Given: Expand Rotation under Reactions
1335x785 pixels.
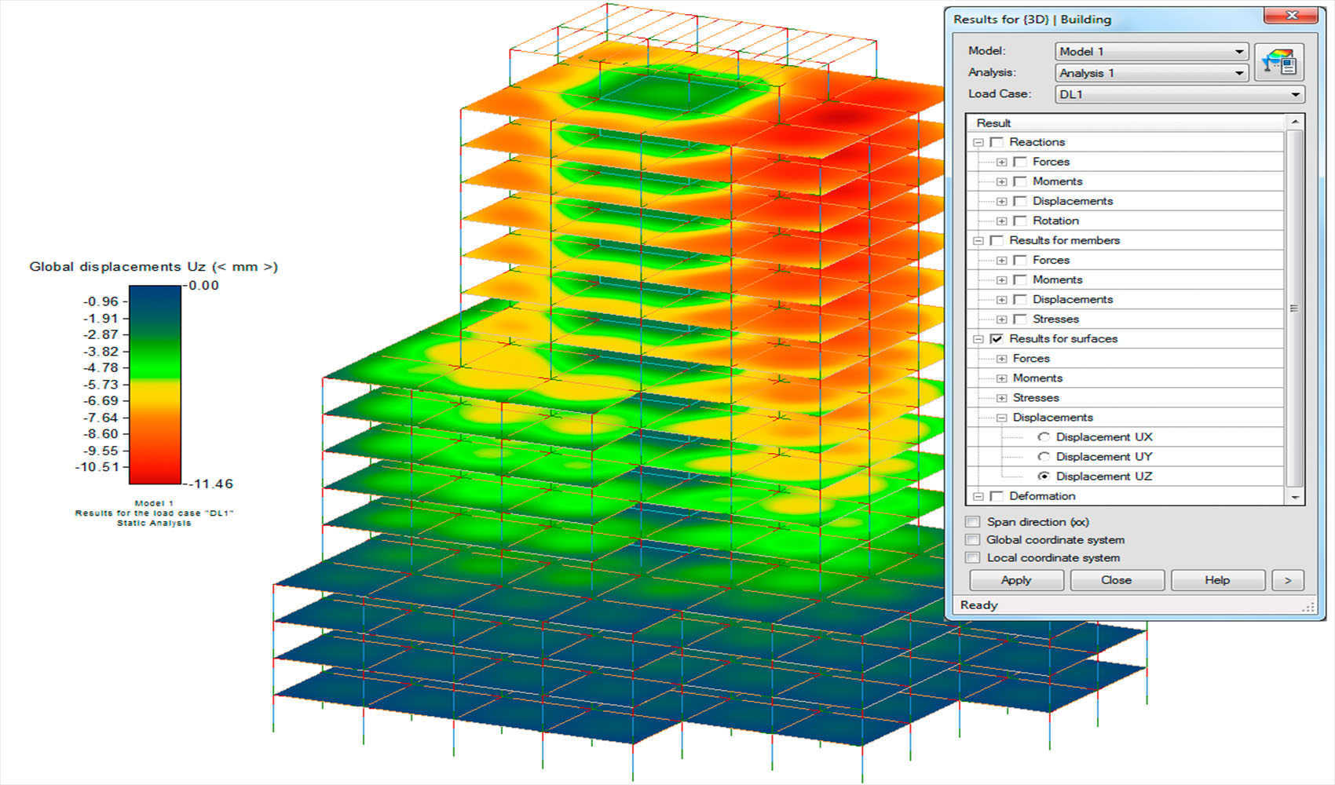Looking at the screenshot, I should click(x=1001, y=221).
